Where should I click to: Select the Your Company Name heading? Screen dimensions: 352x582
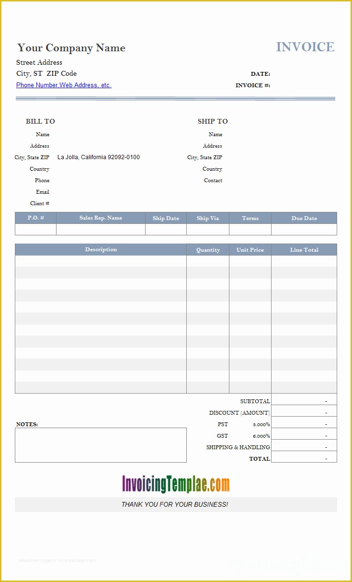[x=71, y=48]
